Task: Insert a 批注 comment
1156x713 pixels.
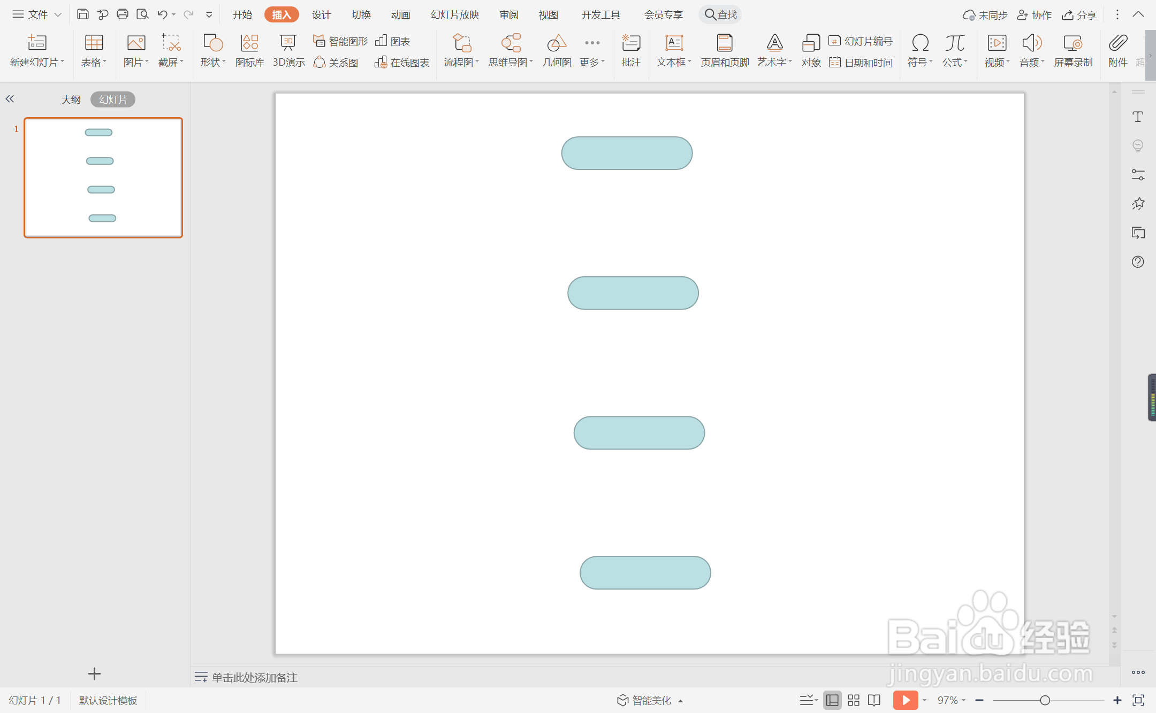Action: click(631, 51)
